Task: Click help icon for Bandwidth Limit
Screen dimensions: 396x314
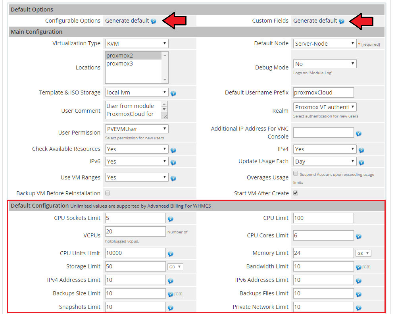Action: tap(359, 267)
